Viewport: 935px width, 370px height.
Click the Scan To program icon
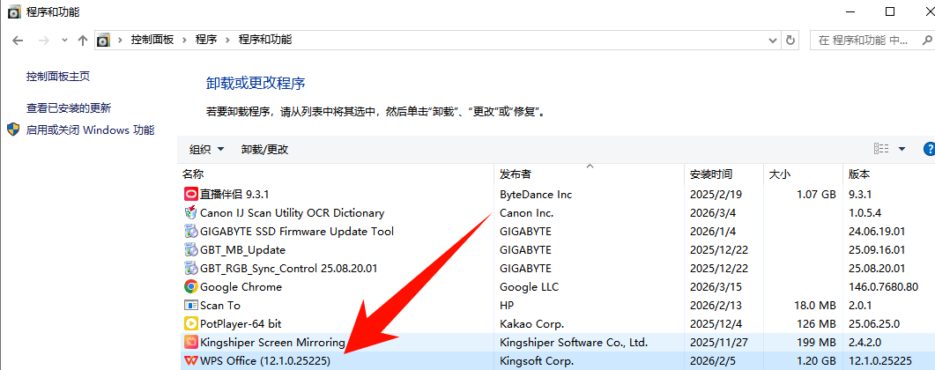coord(191,305)
